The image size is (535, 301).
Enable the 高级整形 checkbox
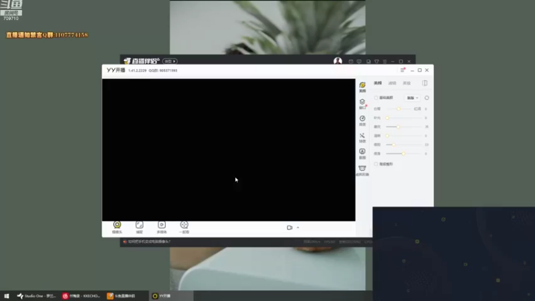[x=376, y=164]
